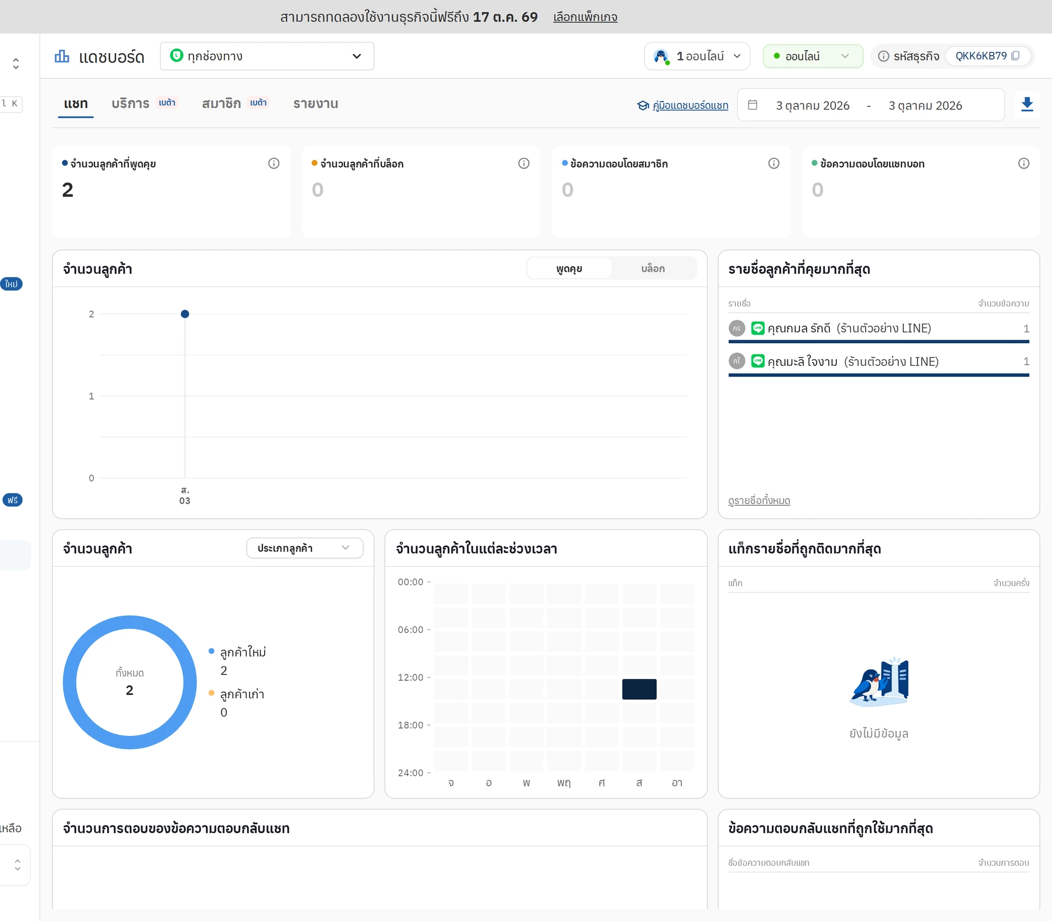Open the ออนไลน์ status dropdown

pos(813,56)
